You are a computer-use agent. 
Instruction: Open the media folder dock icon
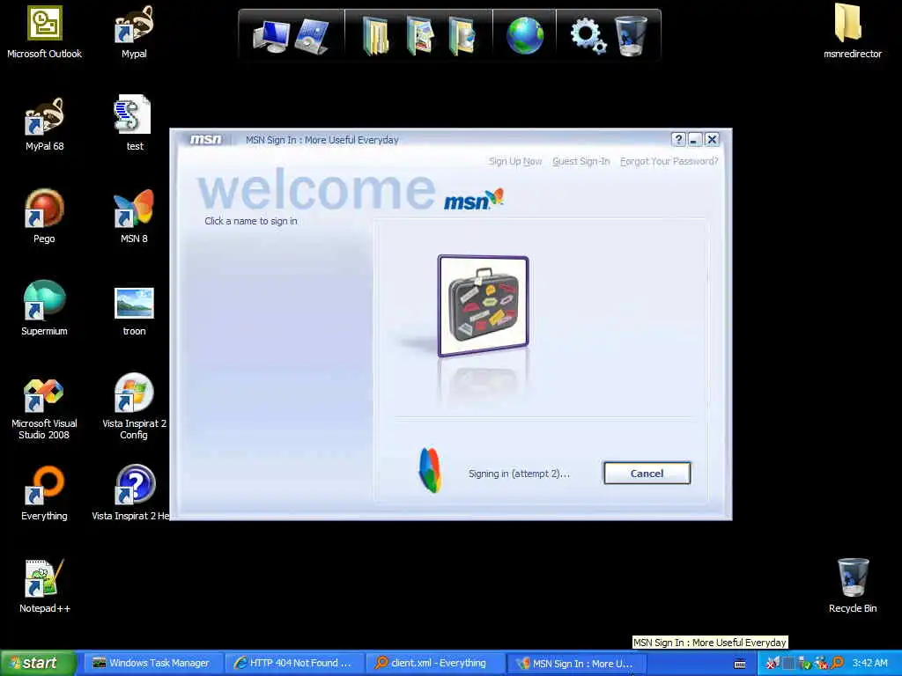[x=462, y=35]
